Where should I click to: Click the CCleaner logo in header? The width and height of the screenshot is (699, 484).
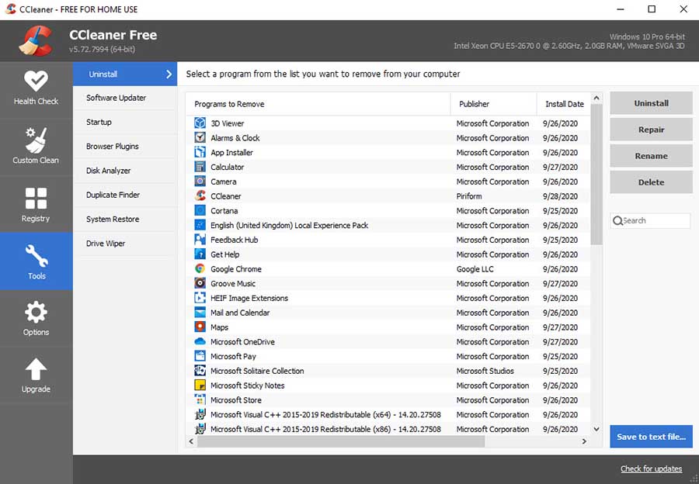click(x=36, y=40)
